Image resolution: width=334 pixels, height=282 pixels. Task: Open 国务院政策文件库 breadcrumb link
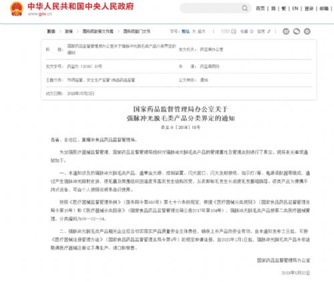pos(98,31)
